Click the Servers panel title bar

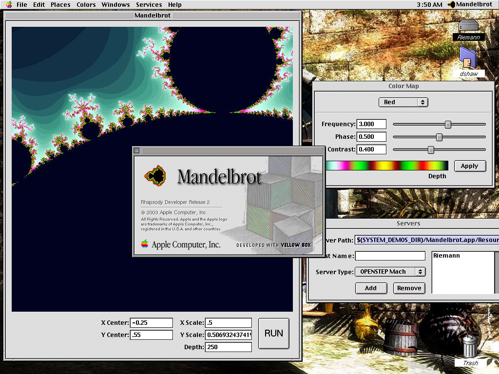(408, 223)
